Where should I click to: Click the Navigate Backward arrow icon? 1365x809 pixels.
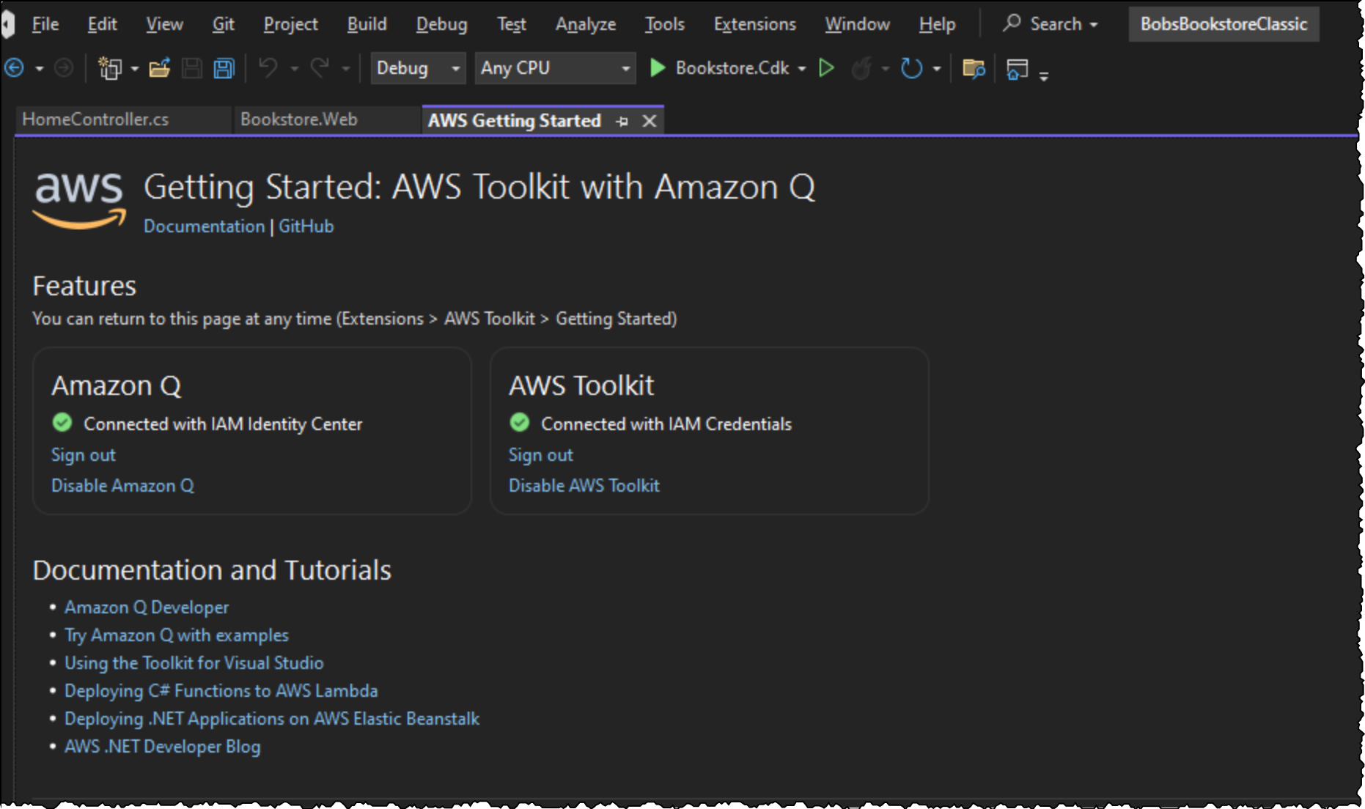point(13,68)
